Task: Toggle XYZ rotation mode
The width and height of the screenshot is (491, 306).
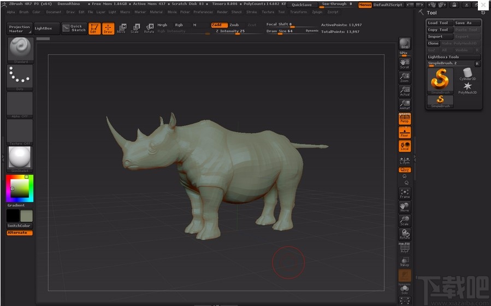Action: (405, 170)
